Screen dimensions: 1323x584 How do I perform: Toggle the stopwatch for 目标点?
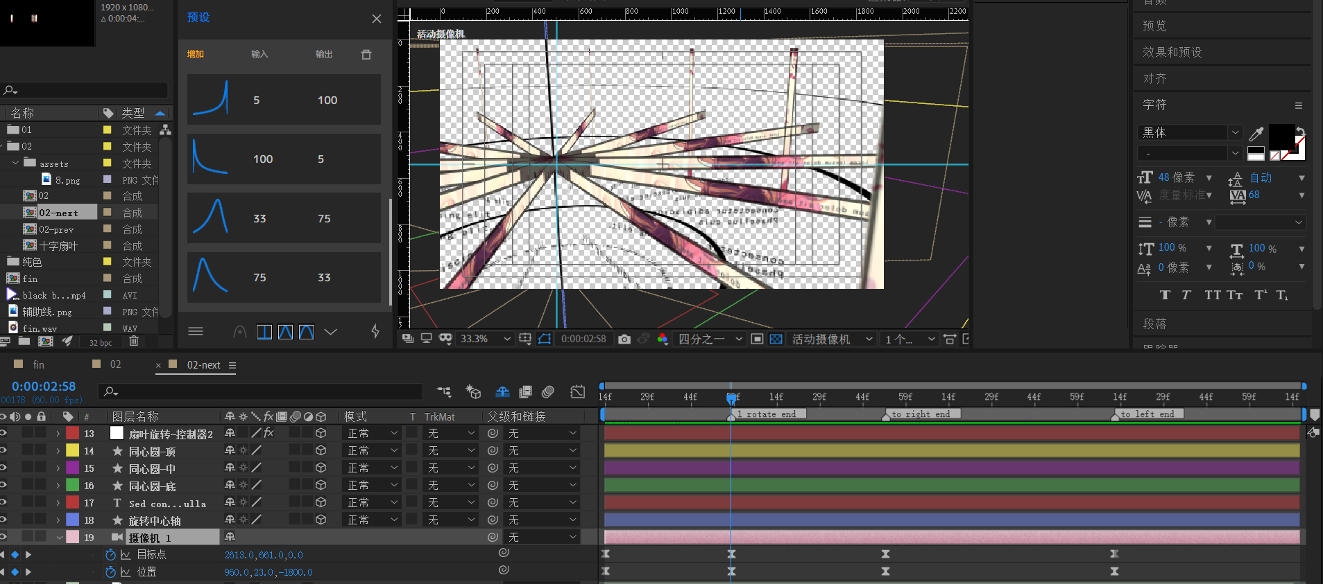point(110,555)
